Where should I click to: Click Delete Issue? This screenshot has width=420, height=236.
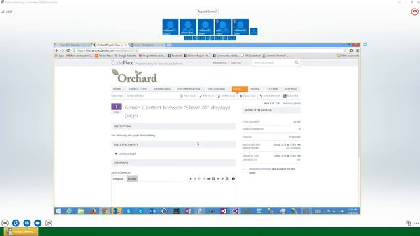226,96
